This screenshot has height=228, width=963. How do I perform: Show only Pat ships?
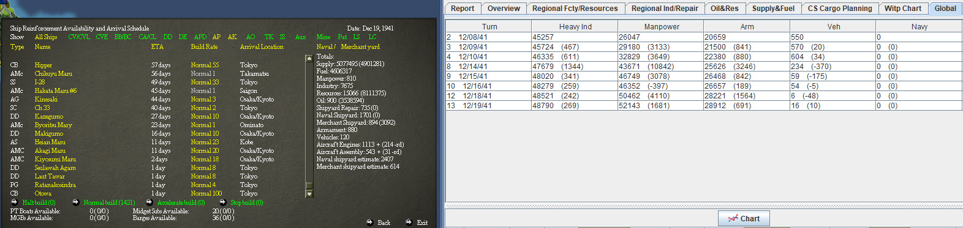click(x=342, y=37)
